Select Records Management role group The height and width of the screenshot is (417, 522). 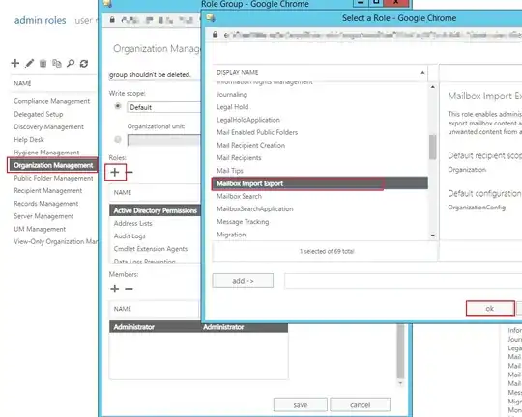46,203
